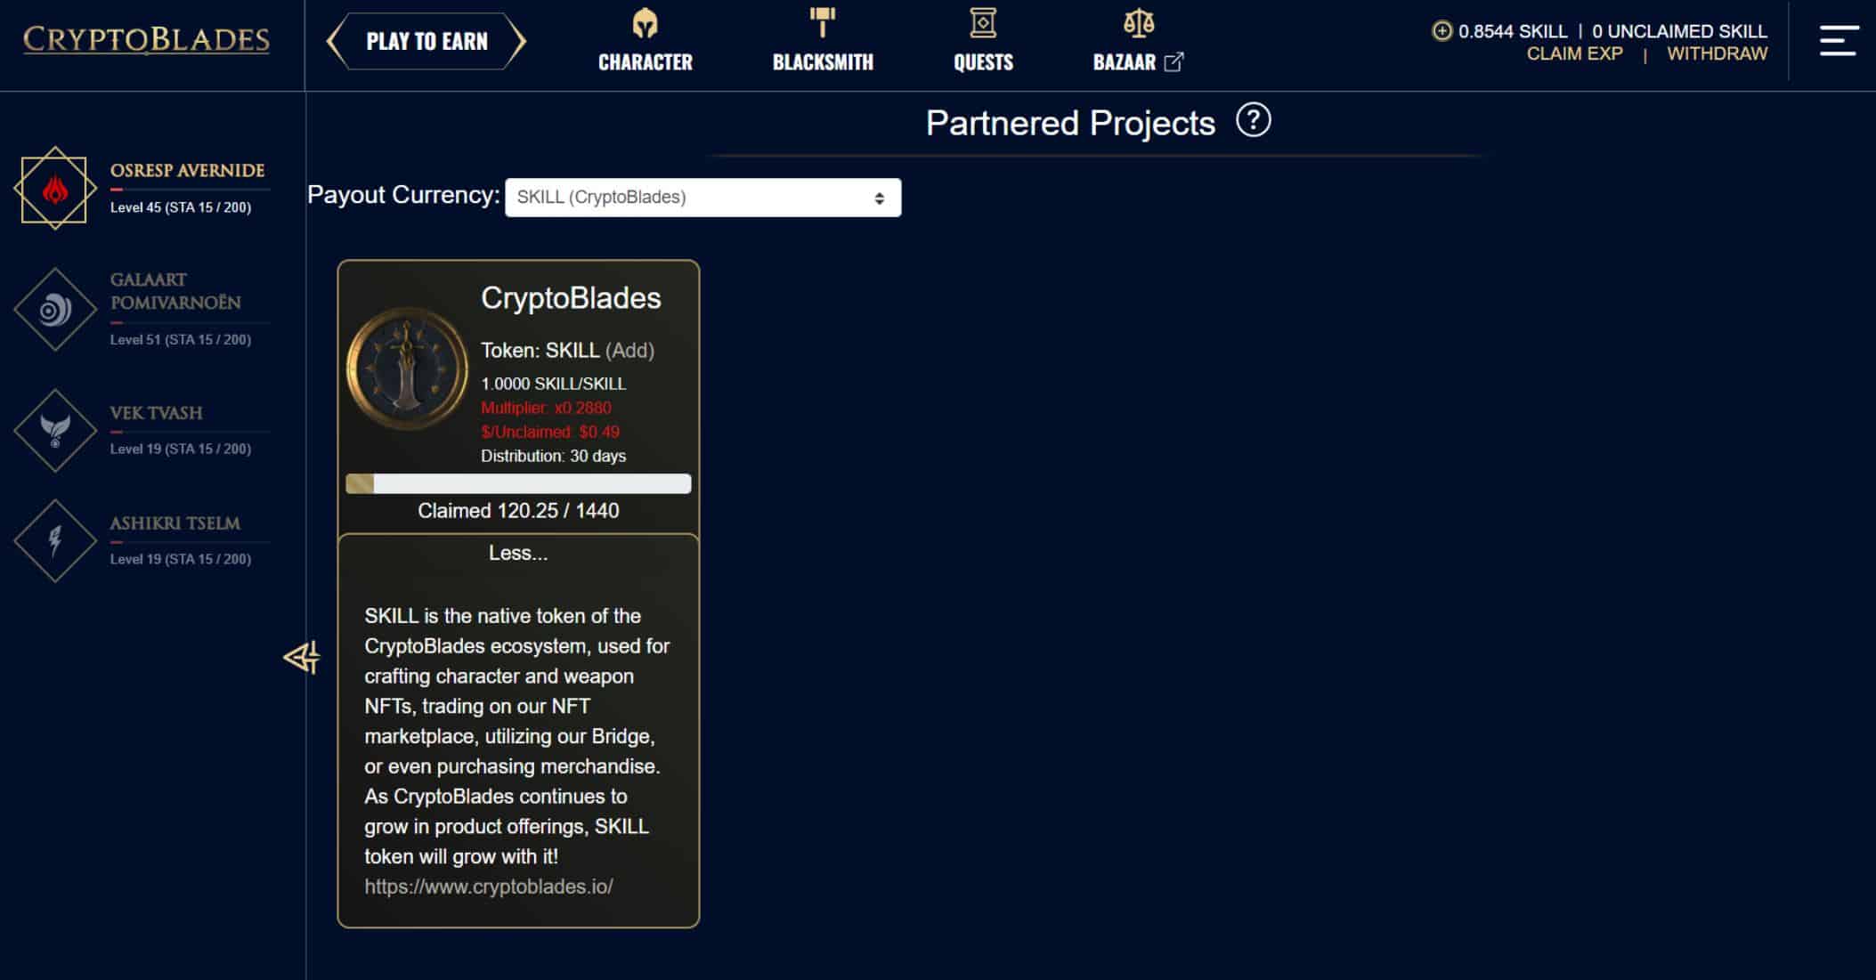Image resolution: width=1876 pixels, height=980 pixels.
Task: Click the CLAIM EXP link
Action: (x=1574, y=53)
